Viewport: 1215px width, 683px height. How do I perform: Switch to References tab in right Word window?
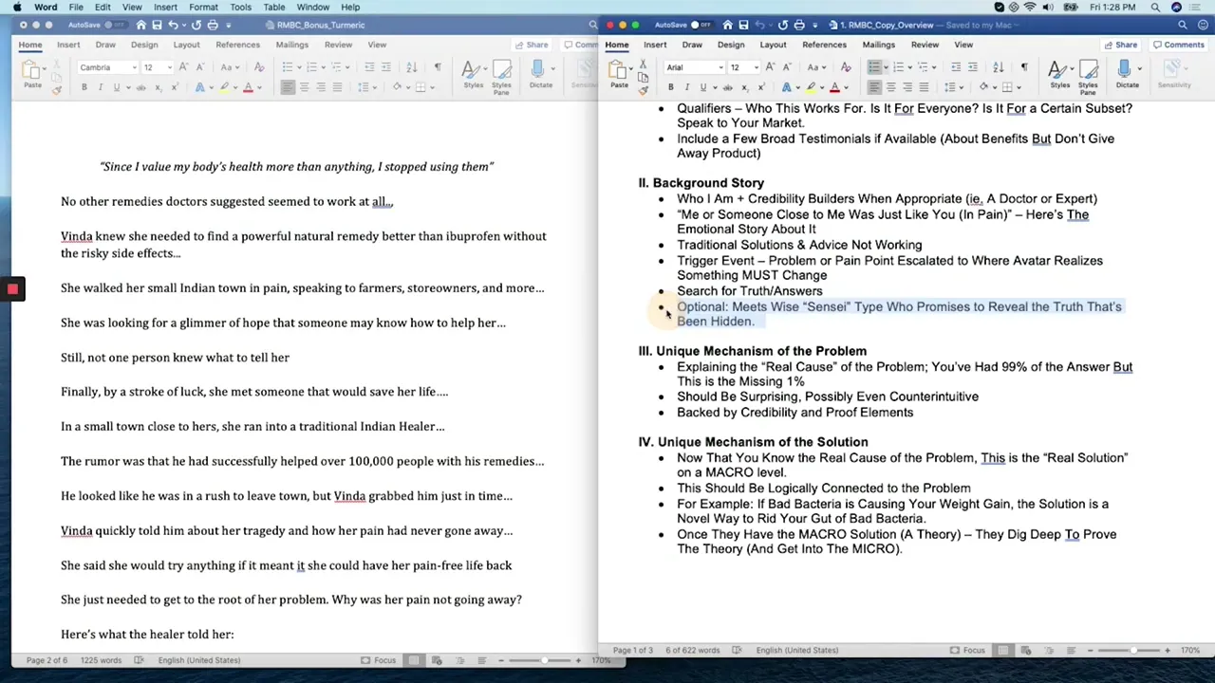click(x=824, y=45)
